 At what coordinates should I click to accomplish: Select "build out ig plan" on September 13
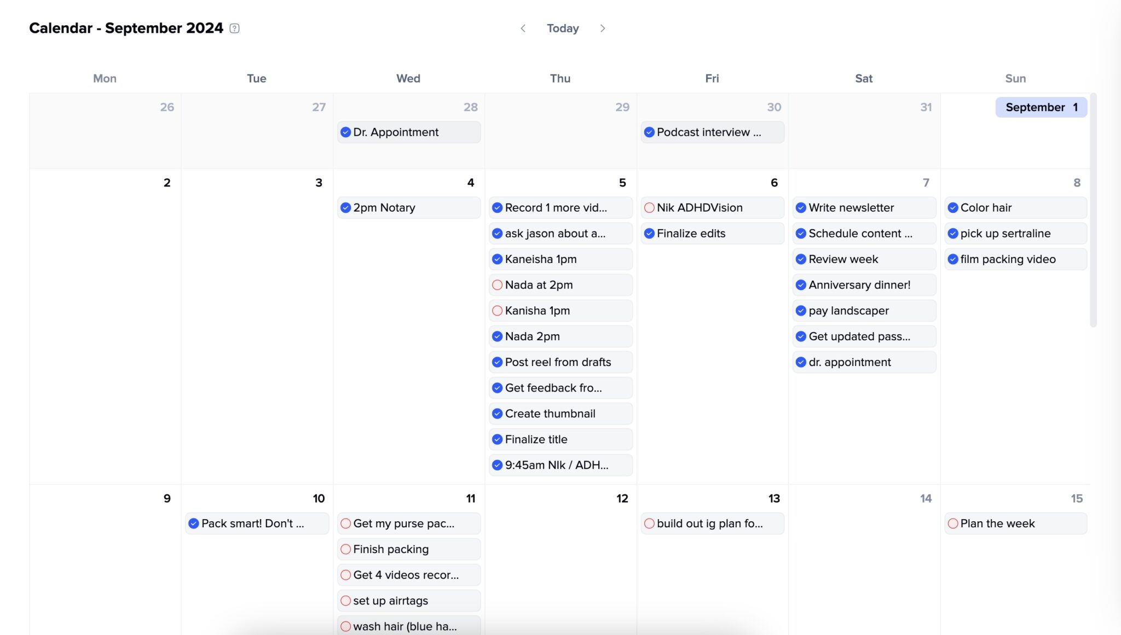(712, 523)
